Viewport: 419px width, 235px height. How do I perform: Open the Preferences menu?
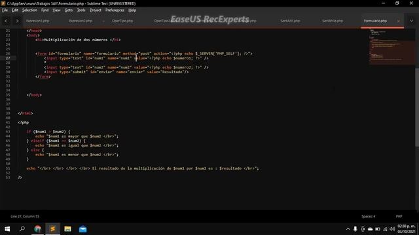click(115, 10)
